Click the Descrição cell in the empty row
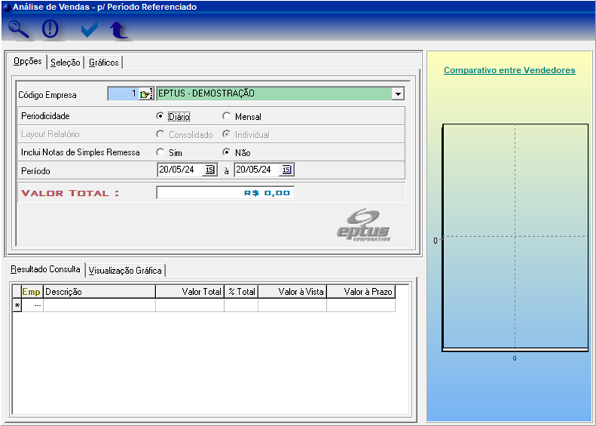Screen dimensions: 596x426 point(99,306)
